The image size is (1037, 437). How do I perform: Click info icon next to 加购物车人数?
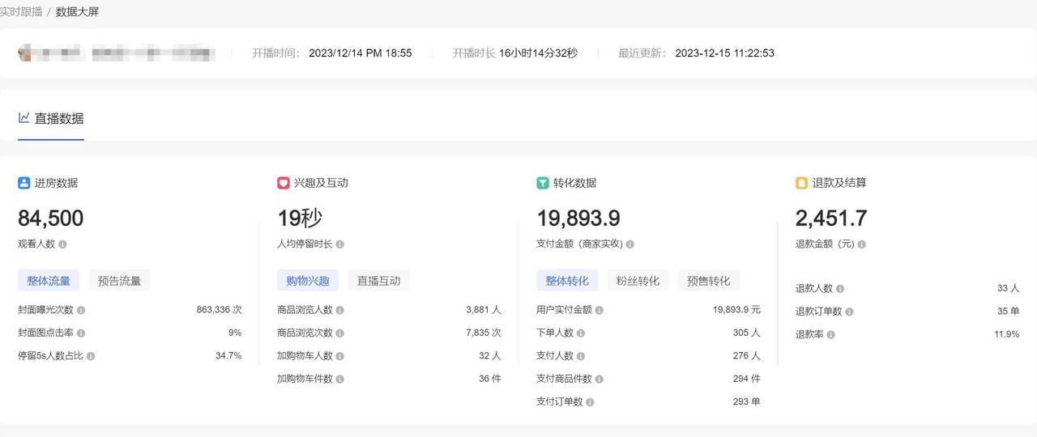coord(340,356)
